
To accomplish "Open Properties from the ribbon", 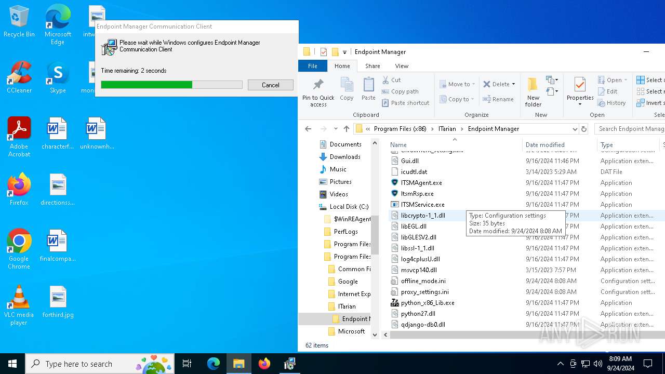I will [x=580, y=92].
